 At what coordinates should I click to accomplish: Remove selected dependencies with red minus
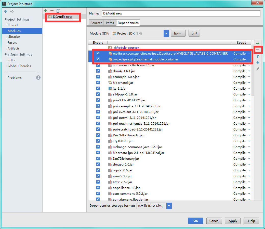[x=258, y=50]
